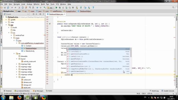Toggle the Structure tool window side button
The height and width of the screenshot is (100, 178).
coord(1,30)
